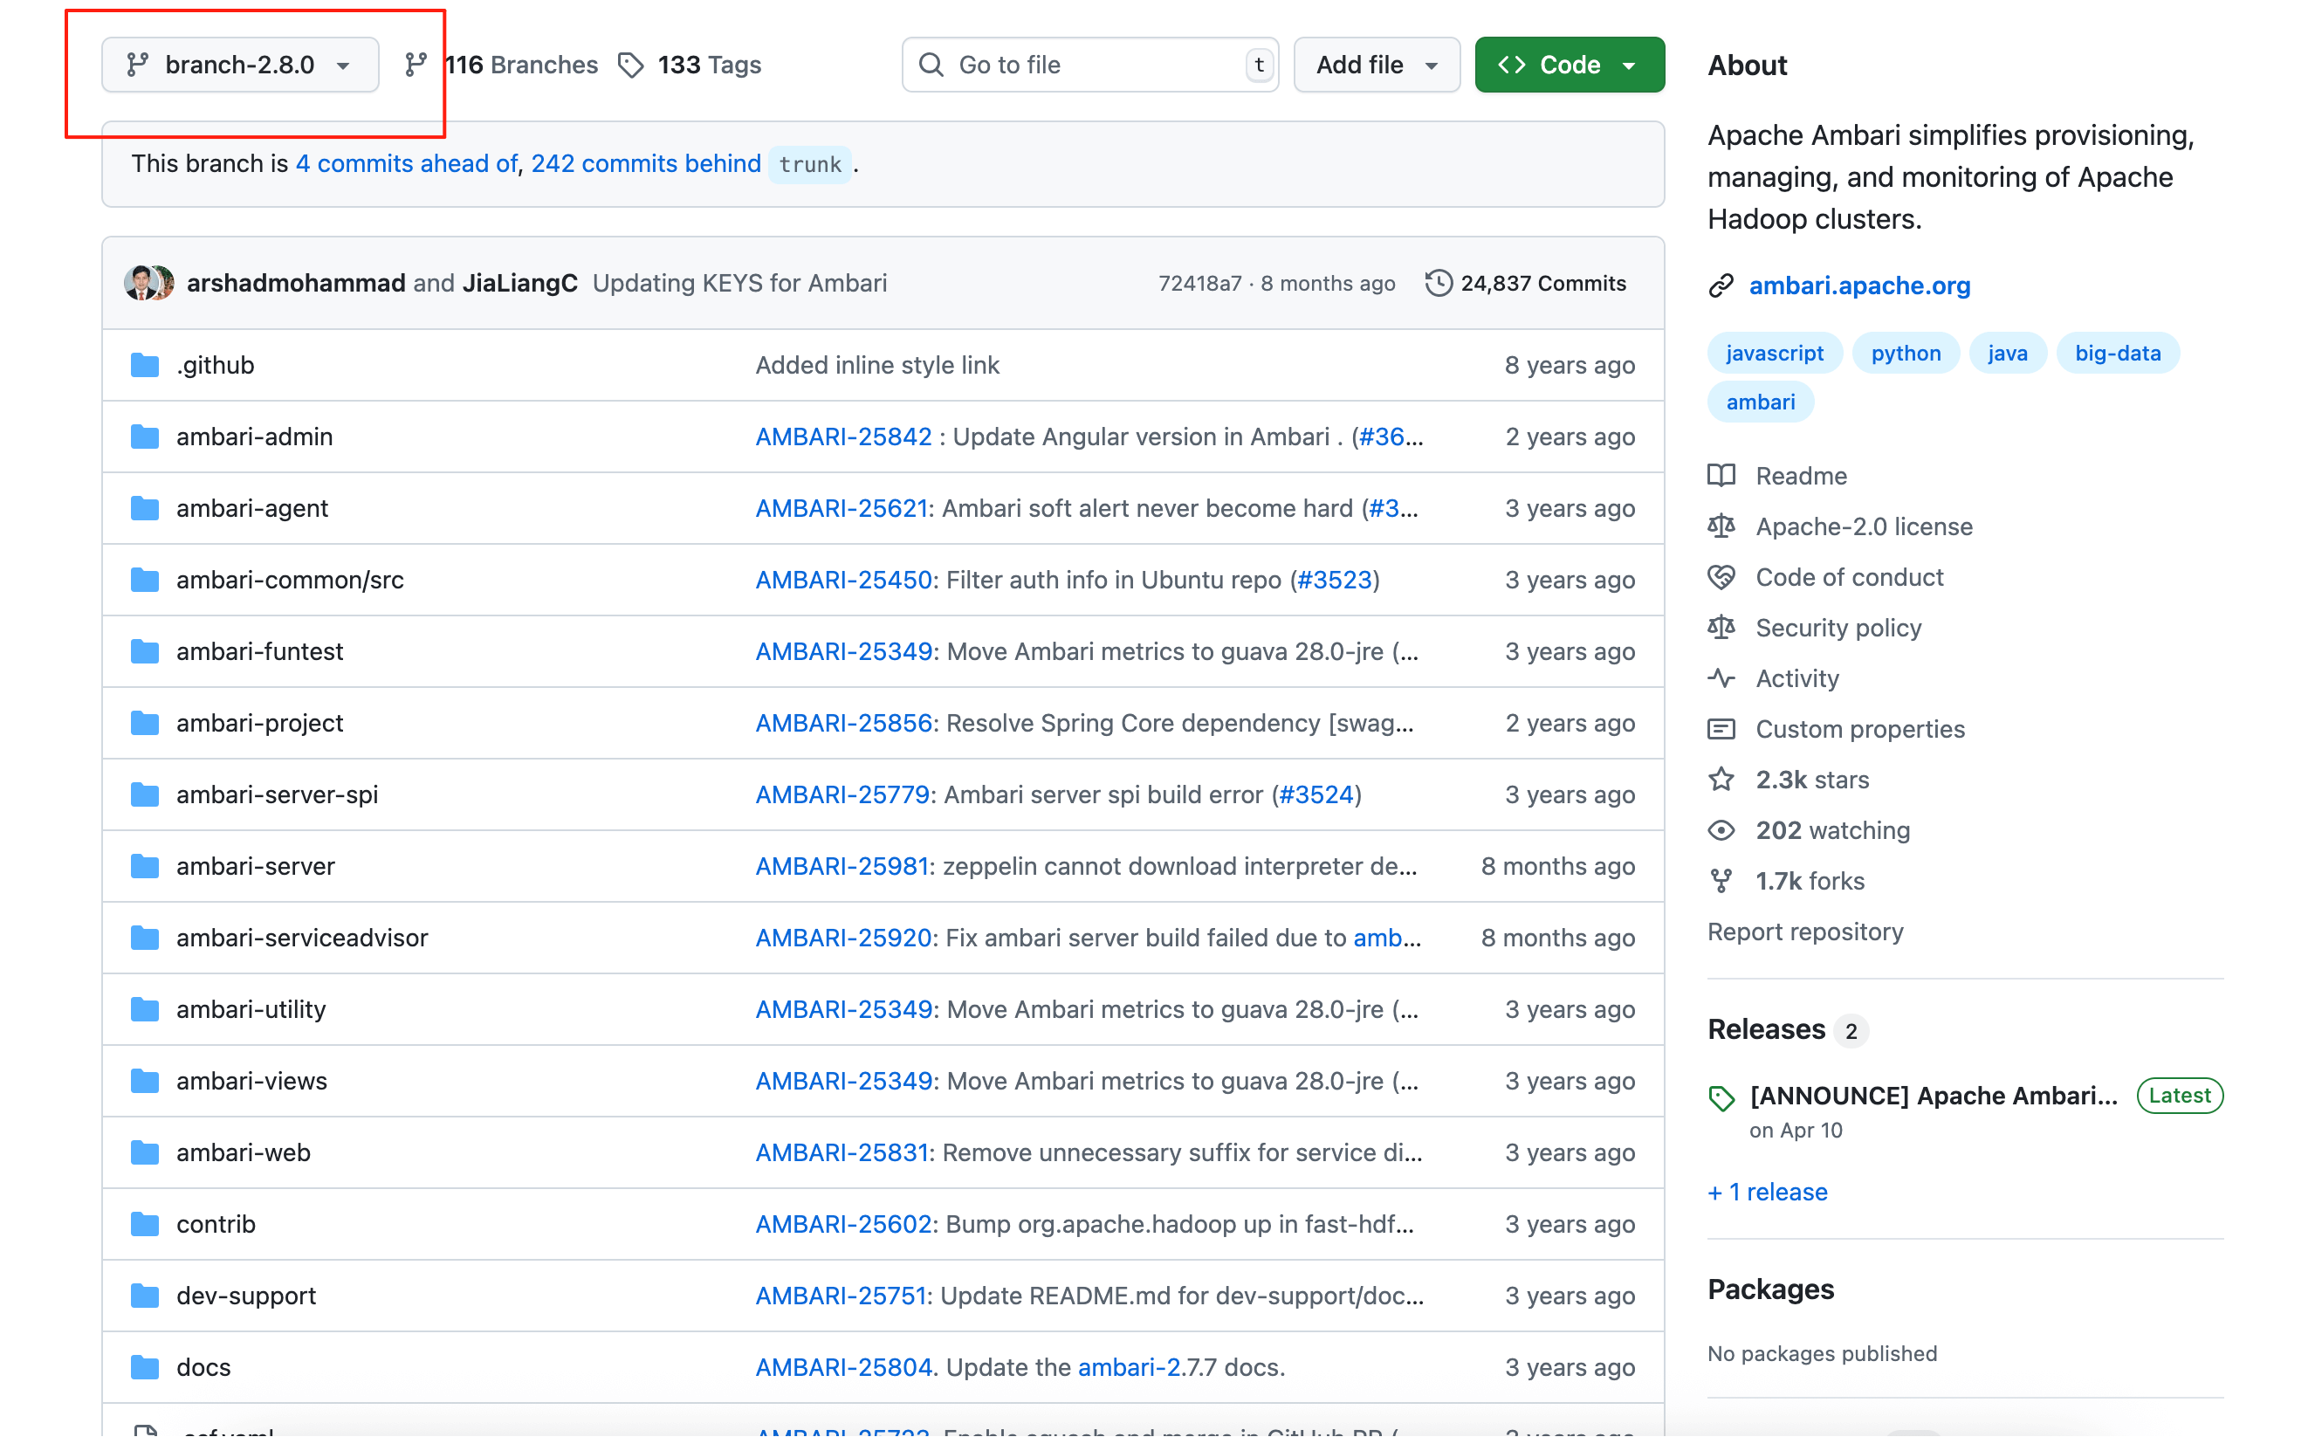This screenshot has height=1437, width=2315.
Task: Open the ambari-project folder
Action: coord(259,723)
